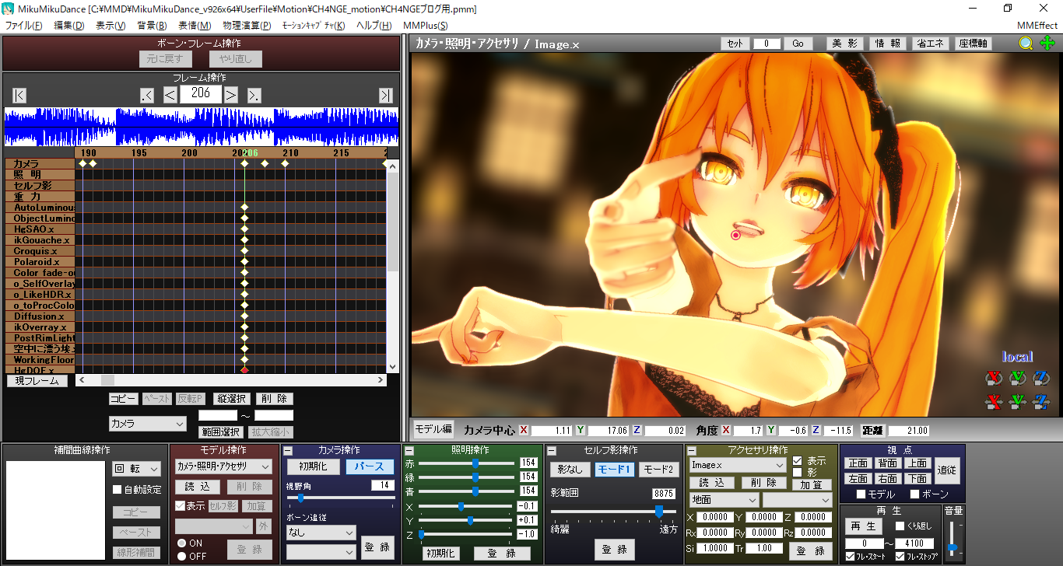Enable the accessory 影 checkbox
1063x566 pixels.
pyautogui.click(x=797, y=472)
